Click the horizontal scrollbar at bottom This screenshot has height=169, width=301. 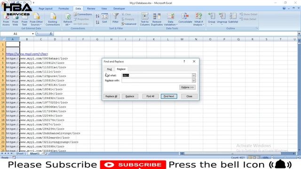[x=232, y=154]
